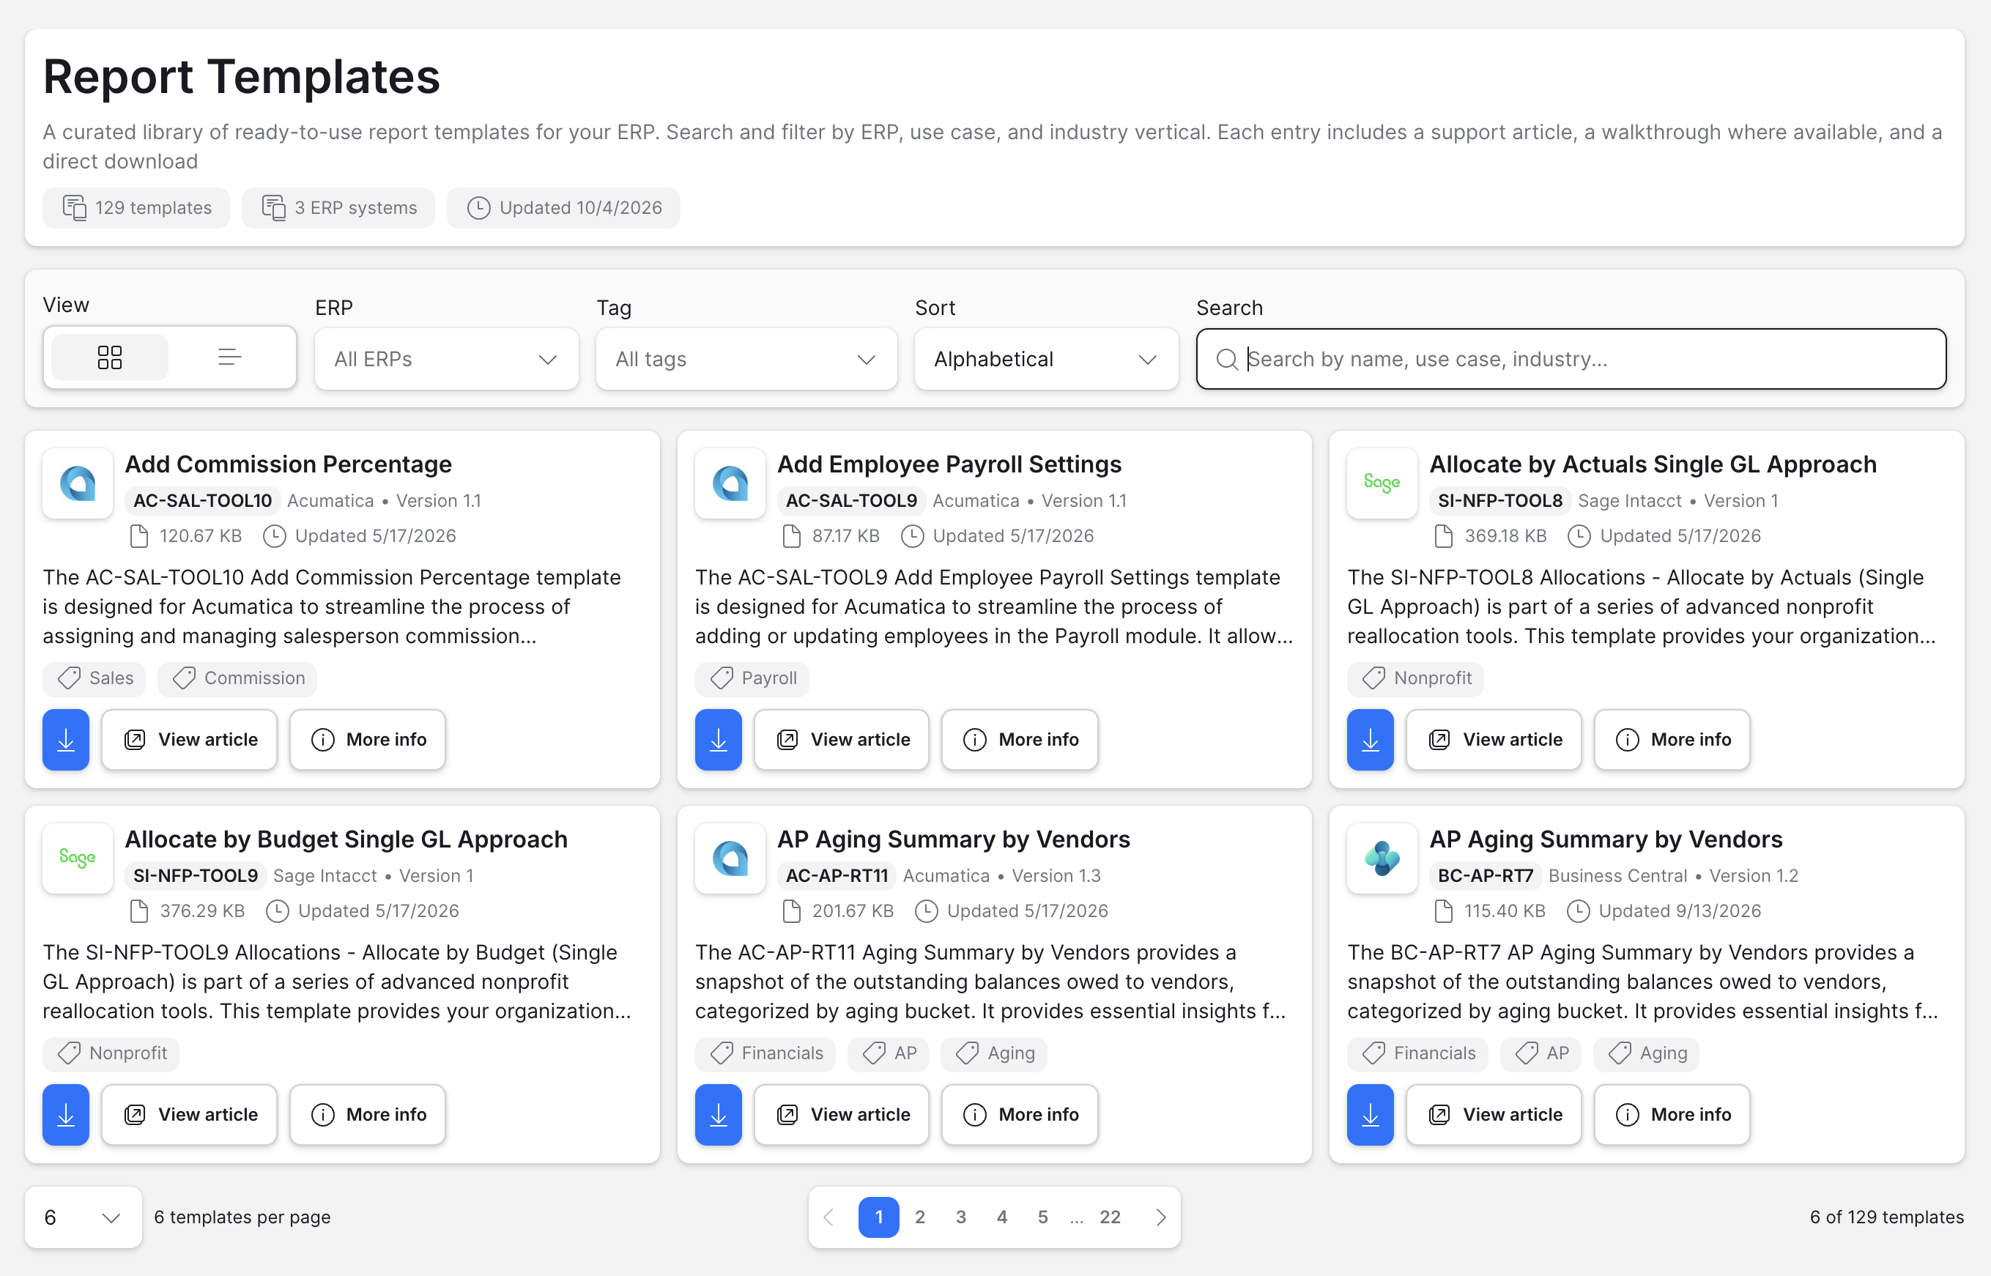Go to page 2
Screen dimensions: 1991x1276
pos(919,1217)
